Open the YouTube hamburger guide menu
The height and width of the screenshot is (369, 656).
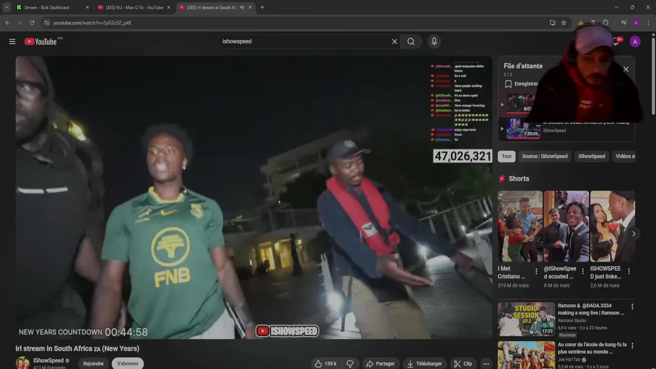pyautogui.click(x=12, y=42)
